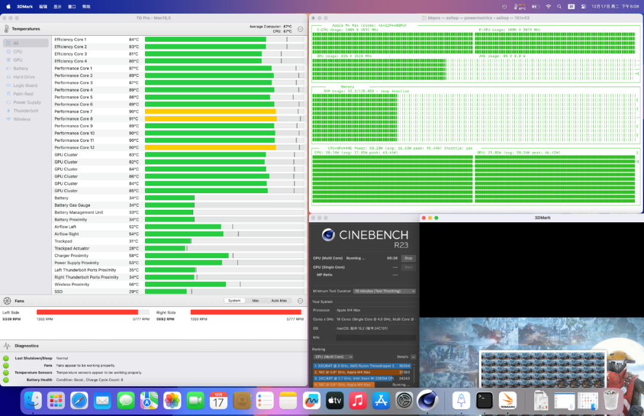Open the Temperatures options menu in TG Pro

pyautogui.click(x=300, y=29)
